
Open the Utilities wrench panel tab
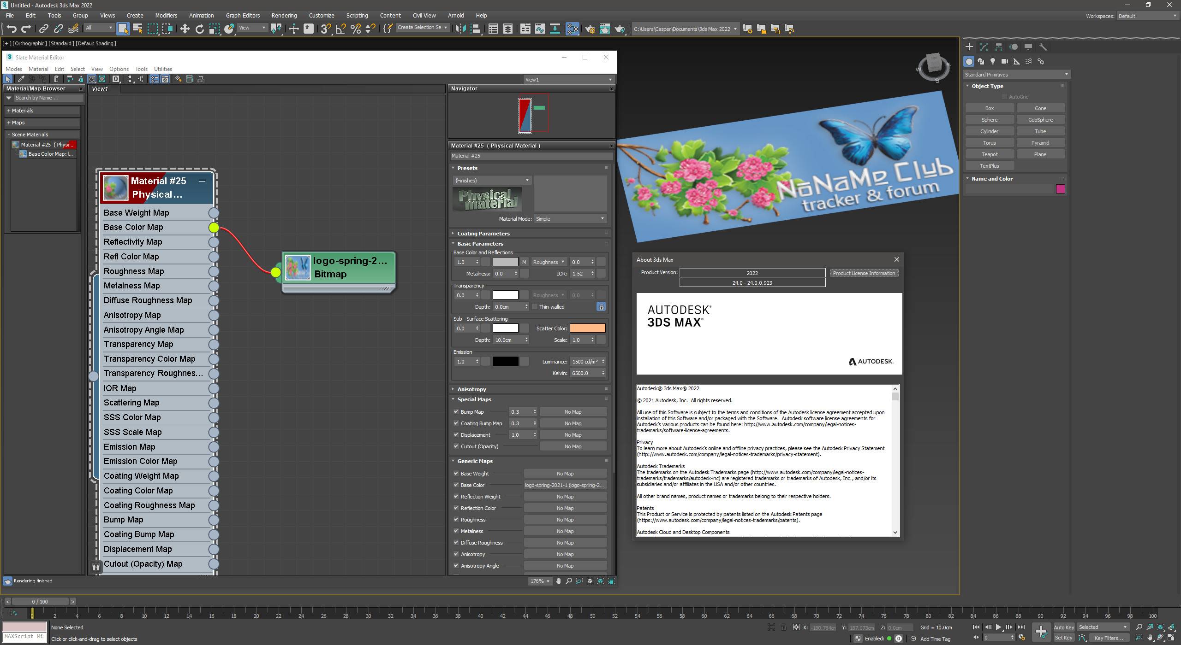(1043, 47)
